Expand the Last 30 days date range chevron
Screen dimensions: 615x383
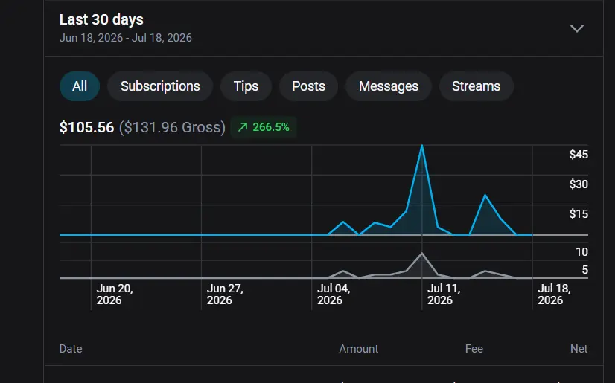(576, 28)
